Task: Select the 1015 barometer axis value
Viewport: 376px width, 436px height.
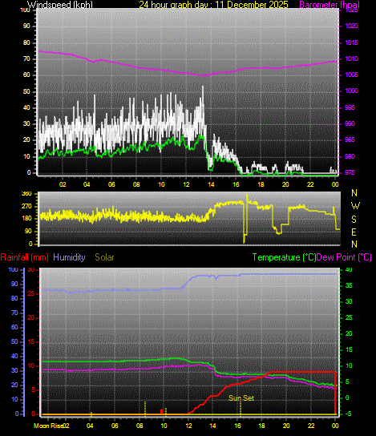Action: pos(351,42)
